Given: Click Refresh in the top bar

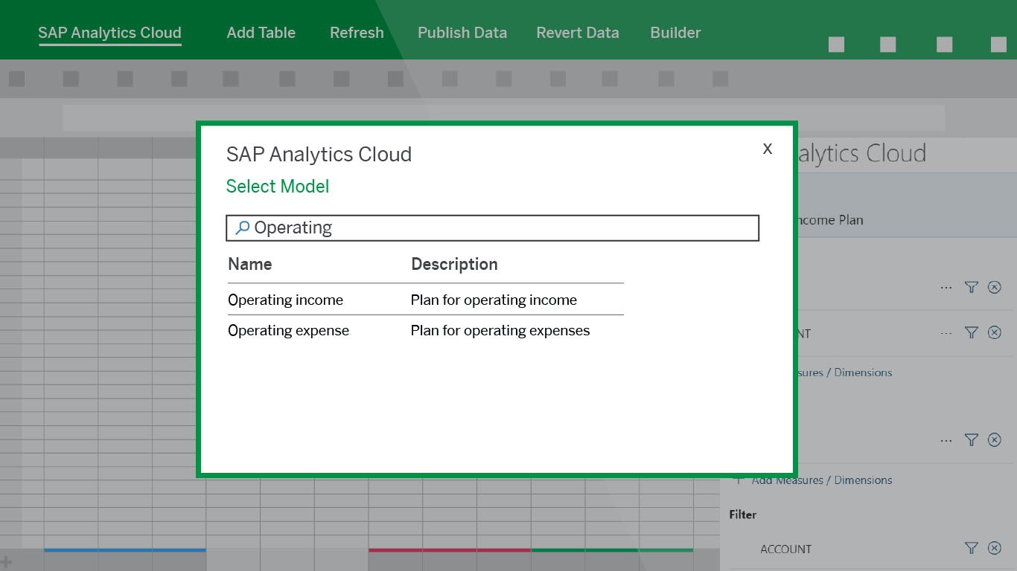Looking at the screenshot, I should point(357,33).
